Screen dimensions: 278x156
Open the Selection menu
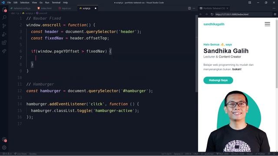[x=25, y=3]
